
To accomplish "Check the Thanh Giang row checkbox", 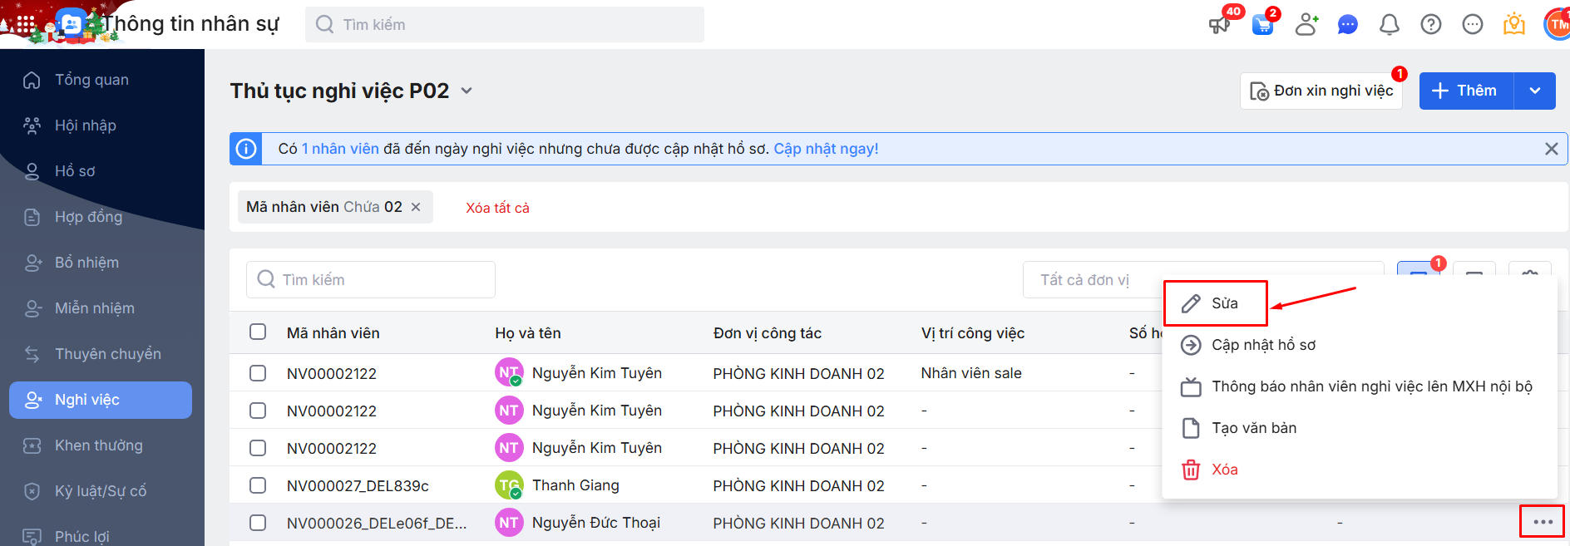I will [x=258, y=485].
